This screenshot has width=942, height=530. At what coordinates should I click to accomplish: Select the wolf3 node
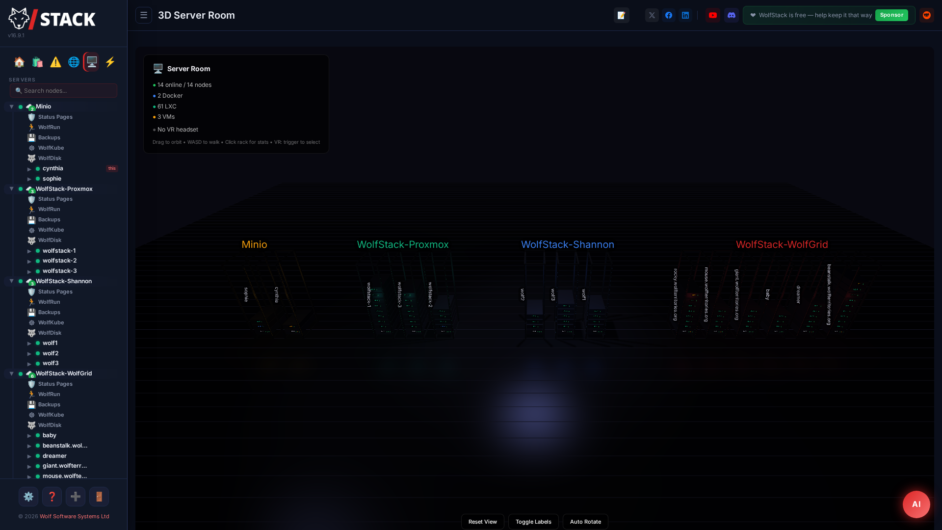click(51, 363)
